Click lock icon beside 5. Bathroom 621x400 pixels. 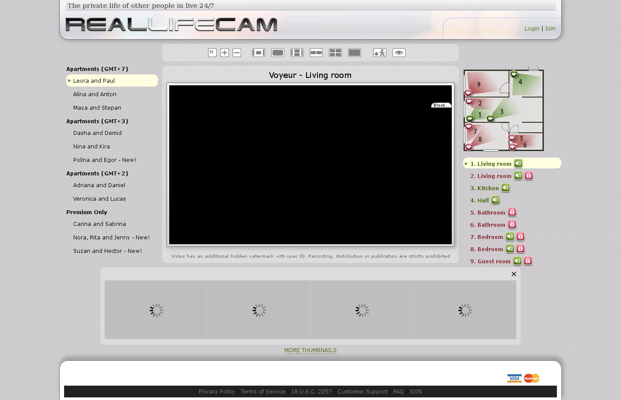click(x=512, y=212)
